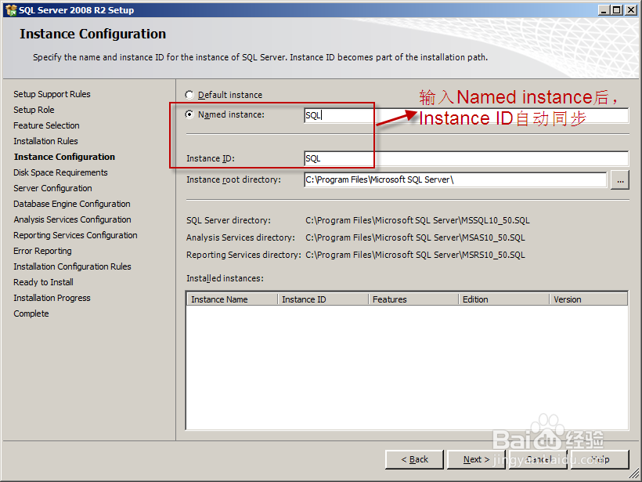Minimize the Setup window

[603, 10]
